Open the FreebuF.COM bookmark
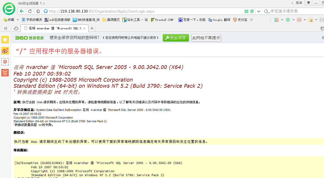 [x=163, y=20]
